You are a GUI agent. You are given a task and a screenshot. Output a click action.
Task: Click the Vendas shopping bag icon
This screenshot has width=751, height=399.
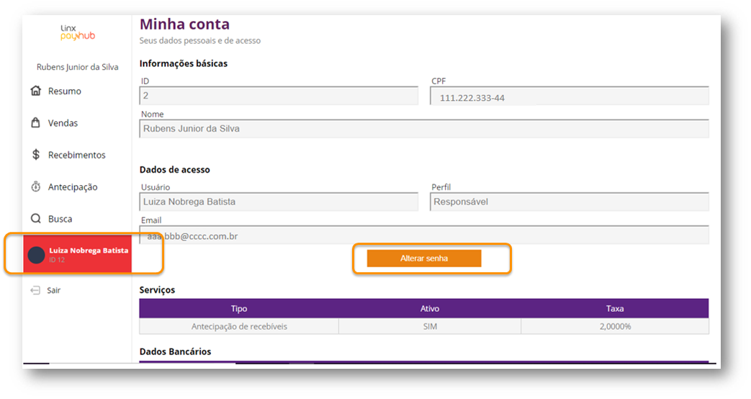click(36, 122)
